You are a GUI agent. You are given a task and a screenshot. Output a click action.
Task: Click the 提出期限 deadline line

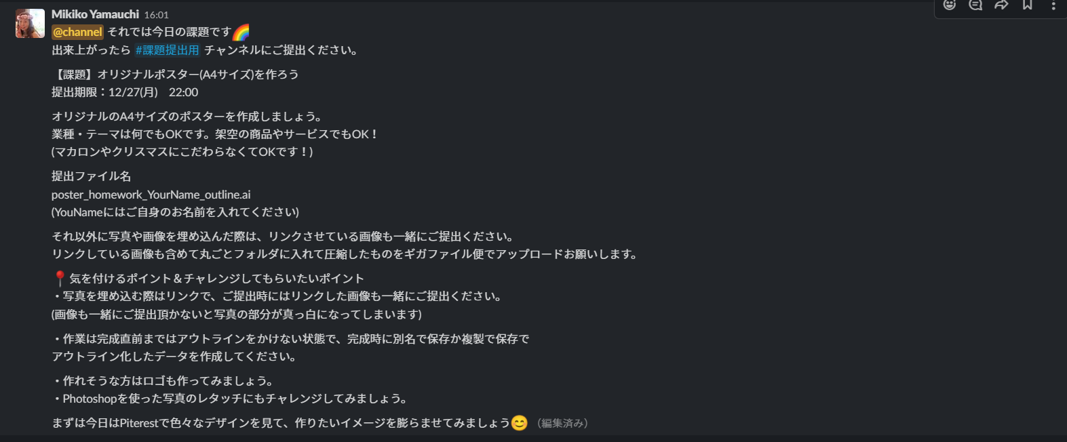coord(125,92)
